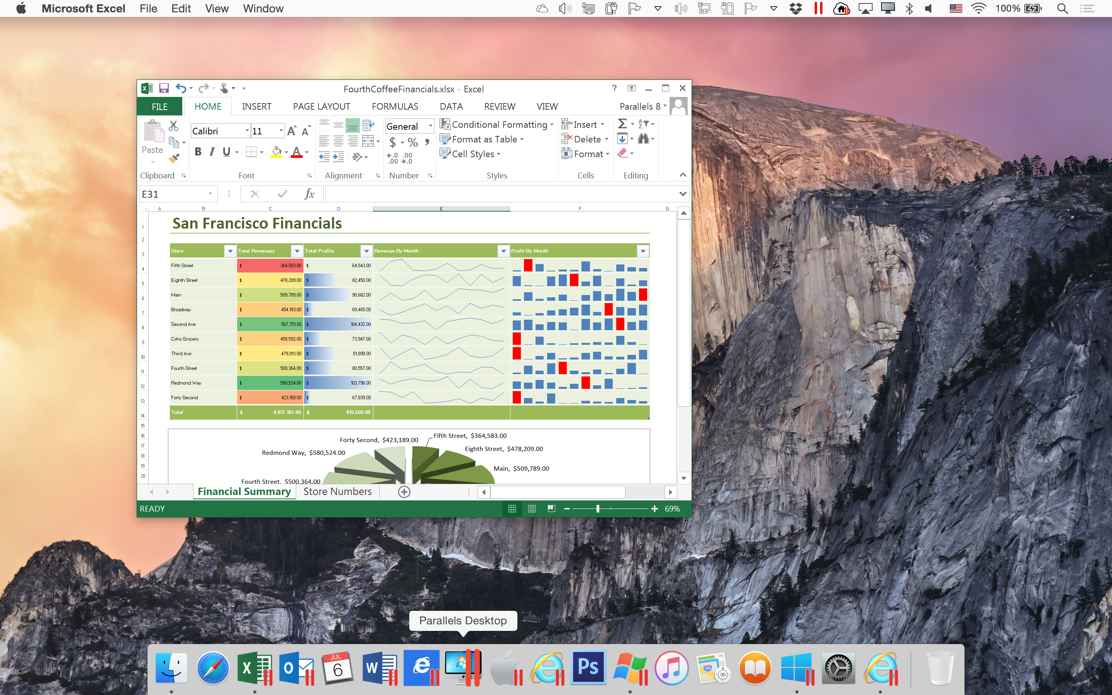Click the zoom slider handle
This screenshot has width=1112, height=695.
pyautogui.click(x=597, y=509)
